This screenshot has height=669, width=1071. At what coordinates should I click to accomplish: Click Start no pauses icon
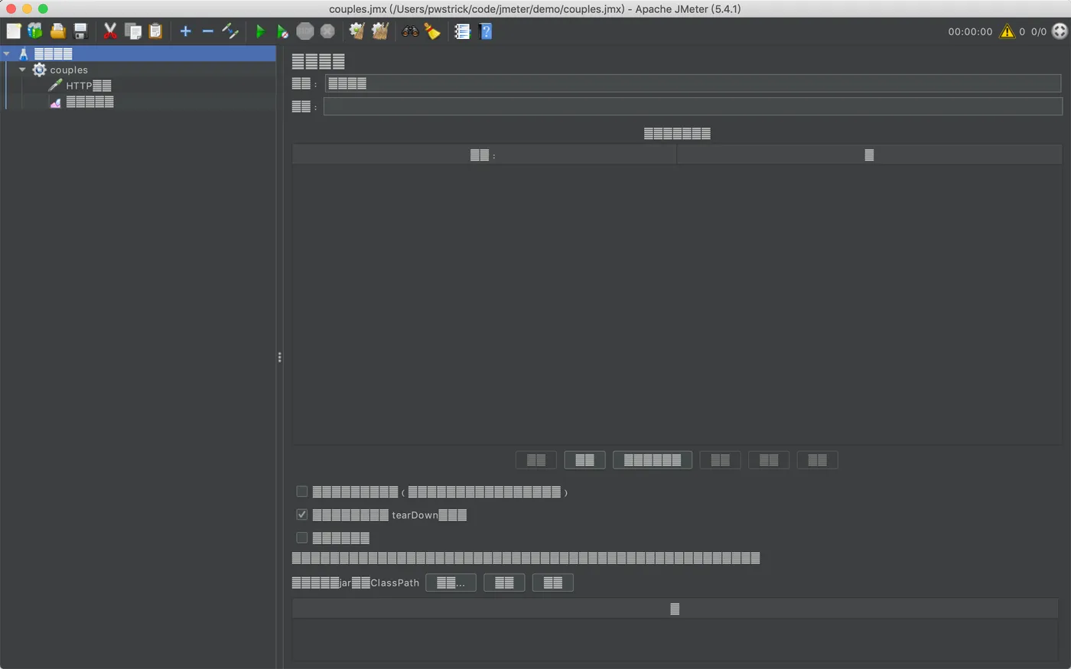pos(282,31)
